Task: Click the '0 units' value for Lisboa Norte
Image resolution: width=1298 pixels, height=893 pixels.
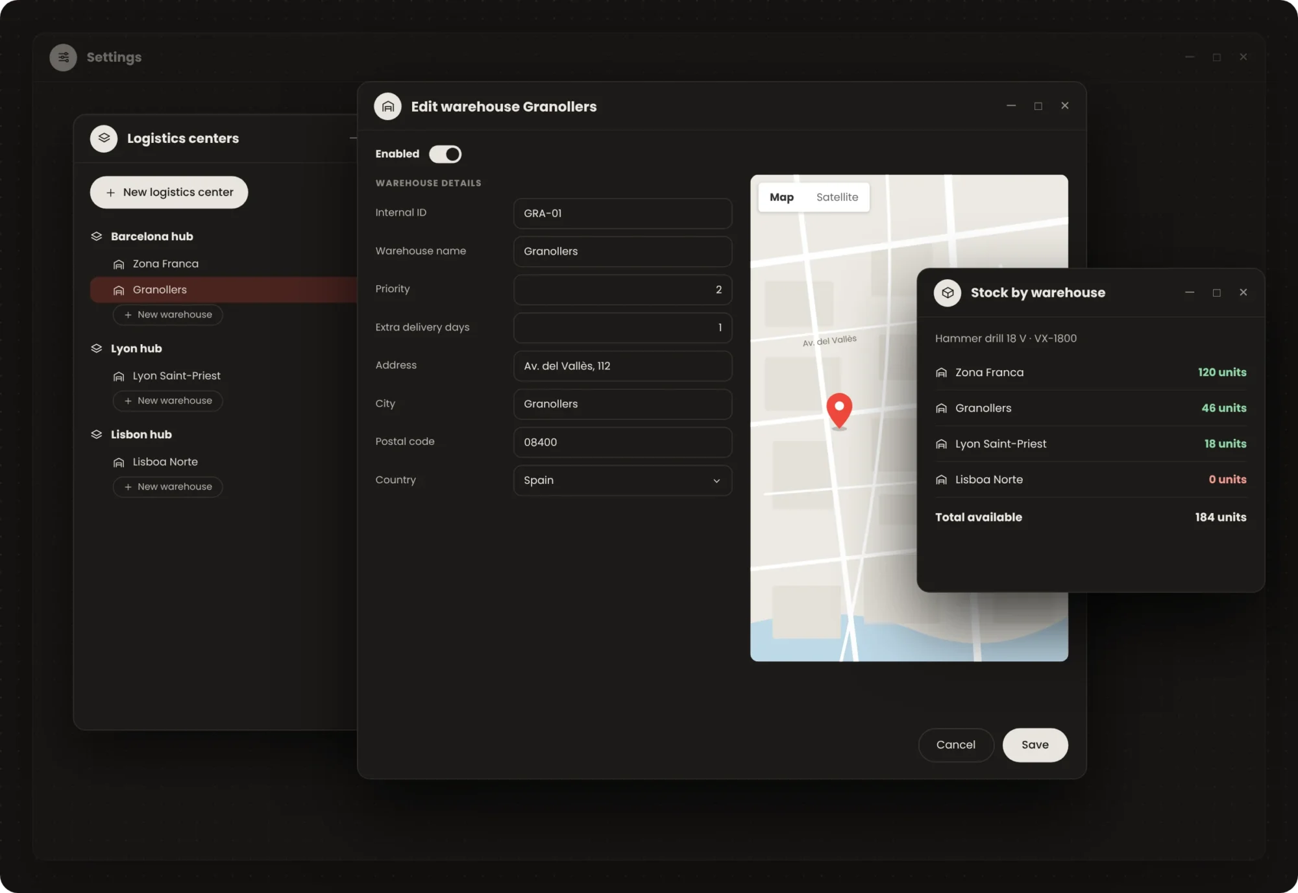Action: coord(1227,479)
